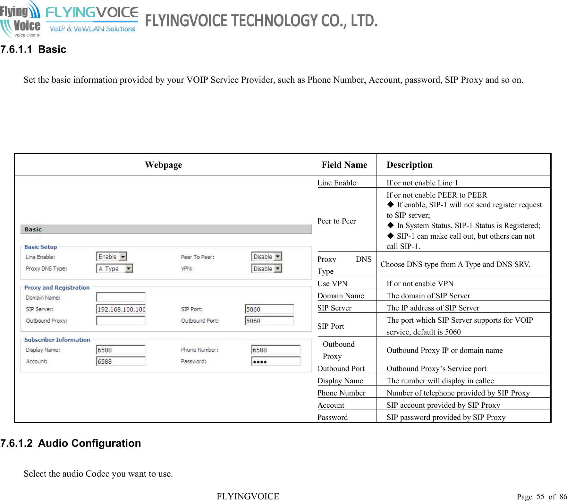Viewport: 567px width, 501px height.
Task: Click the Outbound Port field
Action: 269,321
